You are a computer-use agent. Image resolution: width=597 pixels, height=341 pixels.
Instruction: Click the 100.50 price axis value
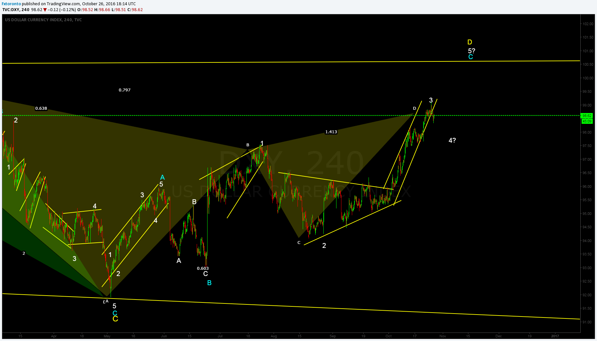588,64
